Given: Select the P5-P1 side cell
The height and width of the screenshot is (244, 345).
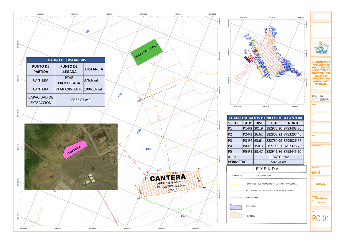Looking at the screenshot, I should 248,151.
